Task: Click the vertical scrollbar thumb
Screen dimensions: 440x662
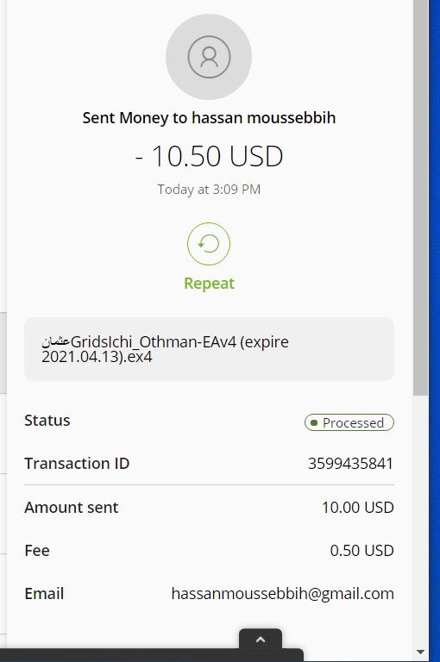Action: (420, 198)
